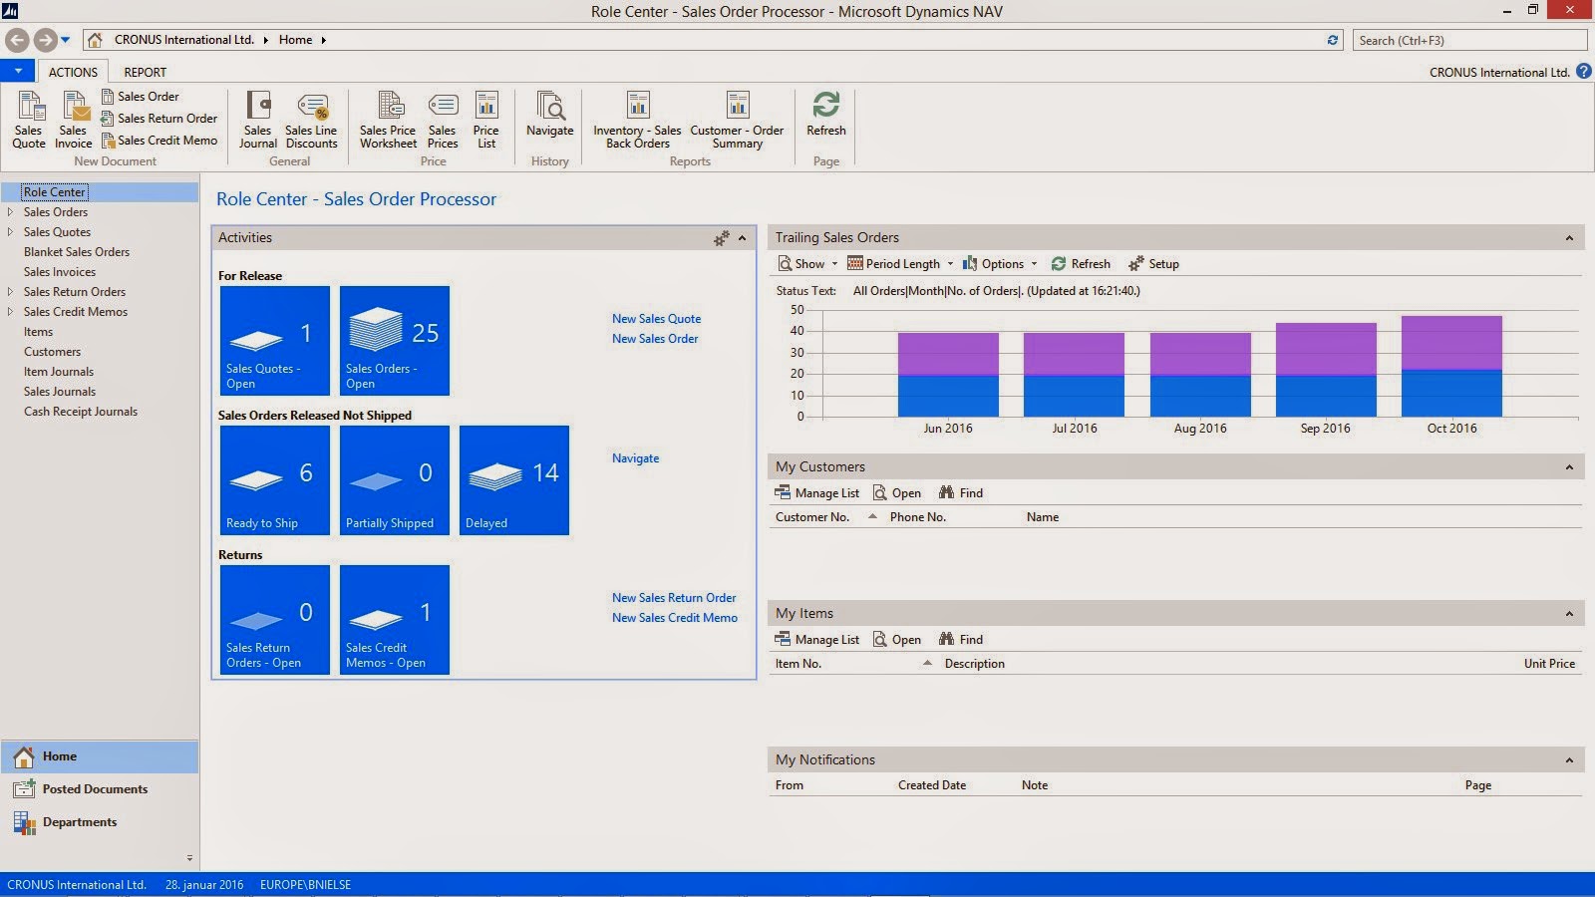The width and height of the screenshot is (1595, 897).
Task: Refresh the Trailing Sales Orders chart
Action: (1081, 264)
